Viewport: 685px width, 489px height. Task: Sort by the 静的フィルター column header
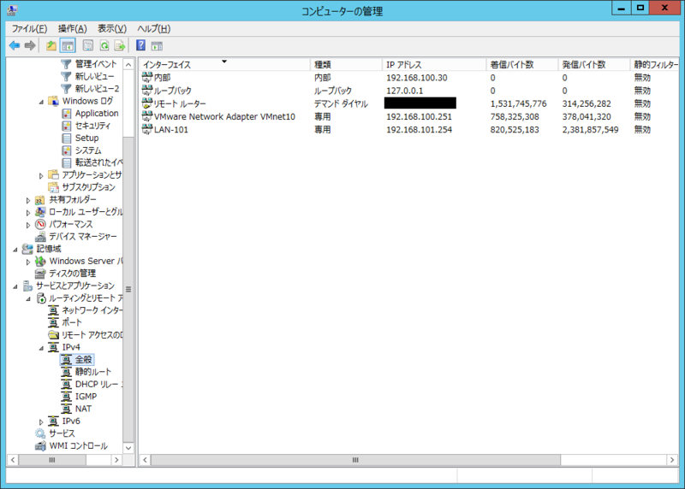point(655,65)
